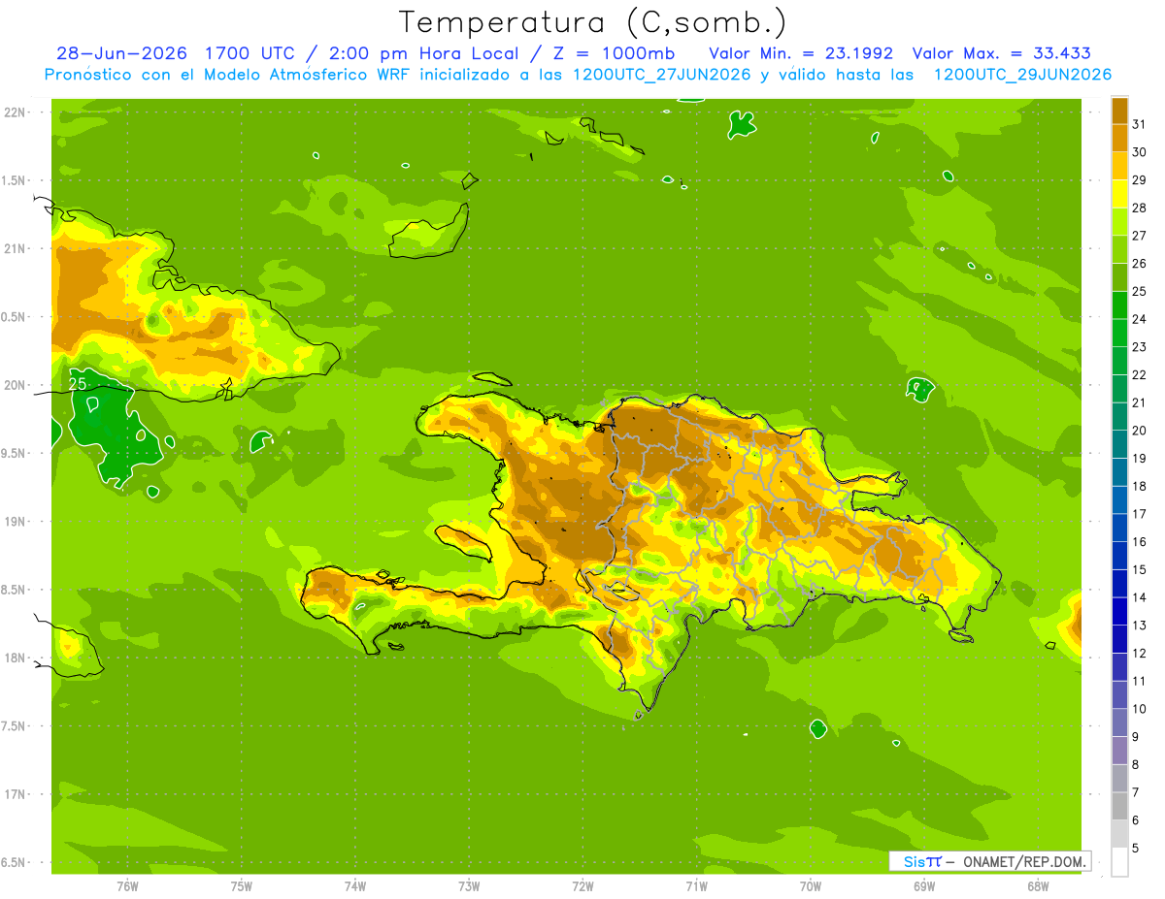This screenshot has width=1165, height=899.
Task: Click the '9.5N' latitude label
Action: pos(14,454)
